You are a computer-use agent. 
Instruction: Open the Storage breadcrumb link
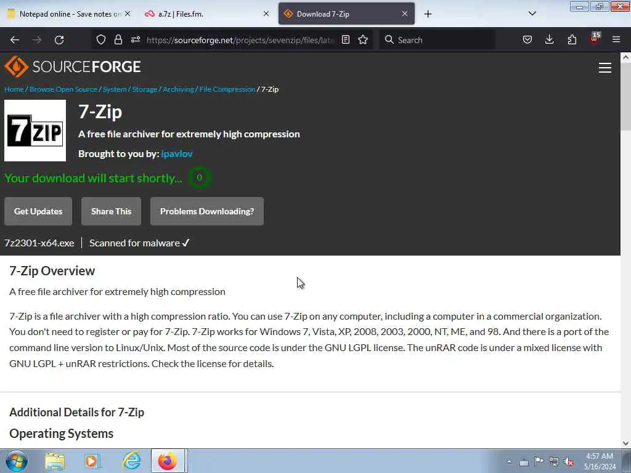(x=144, y=89)
